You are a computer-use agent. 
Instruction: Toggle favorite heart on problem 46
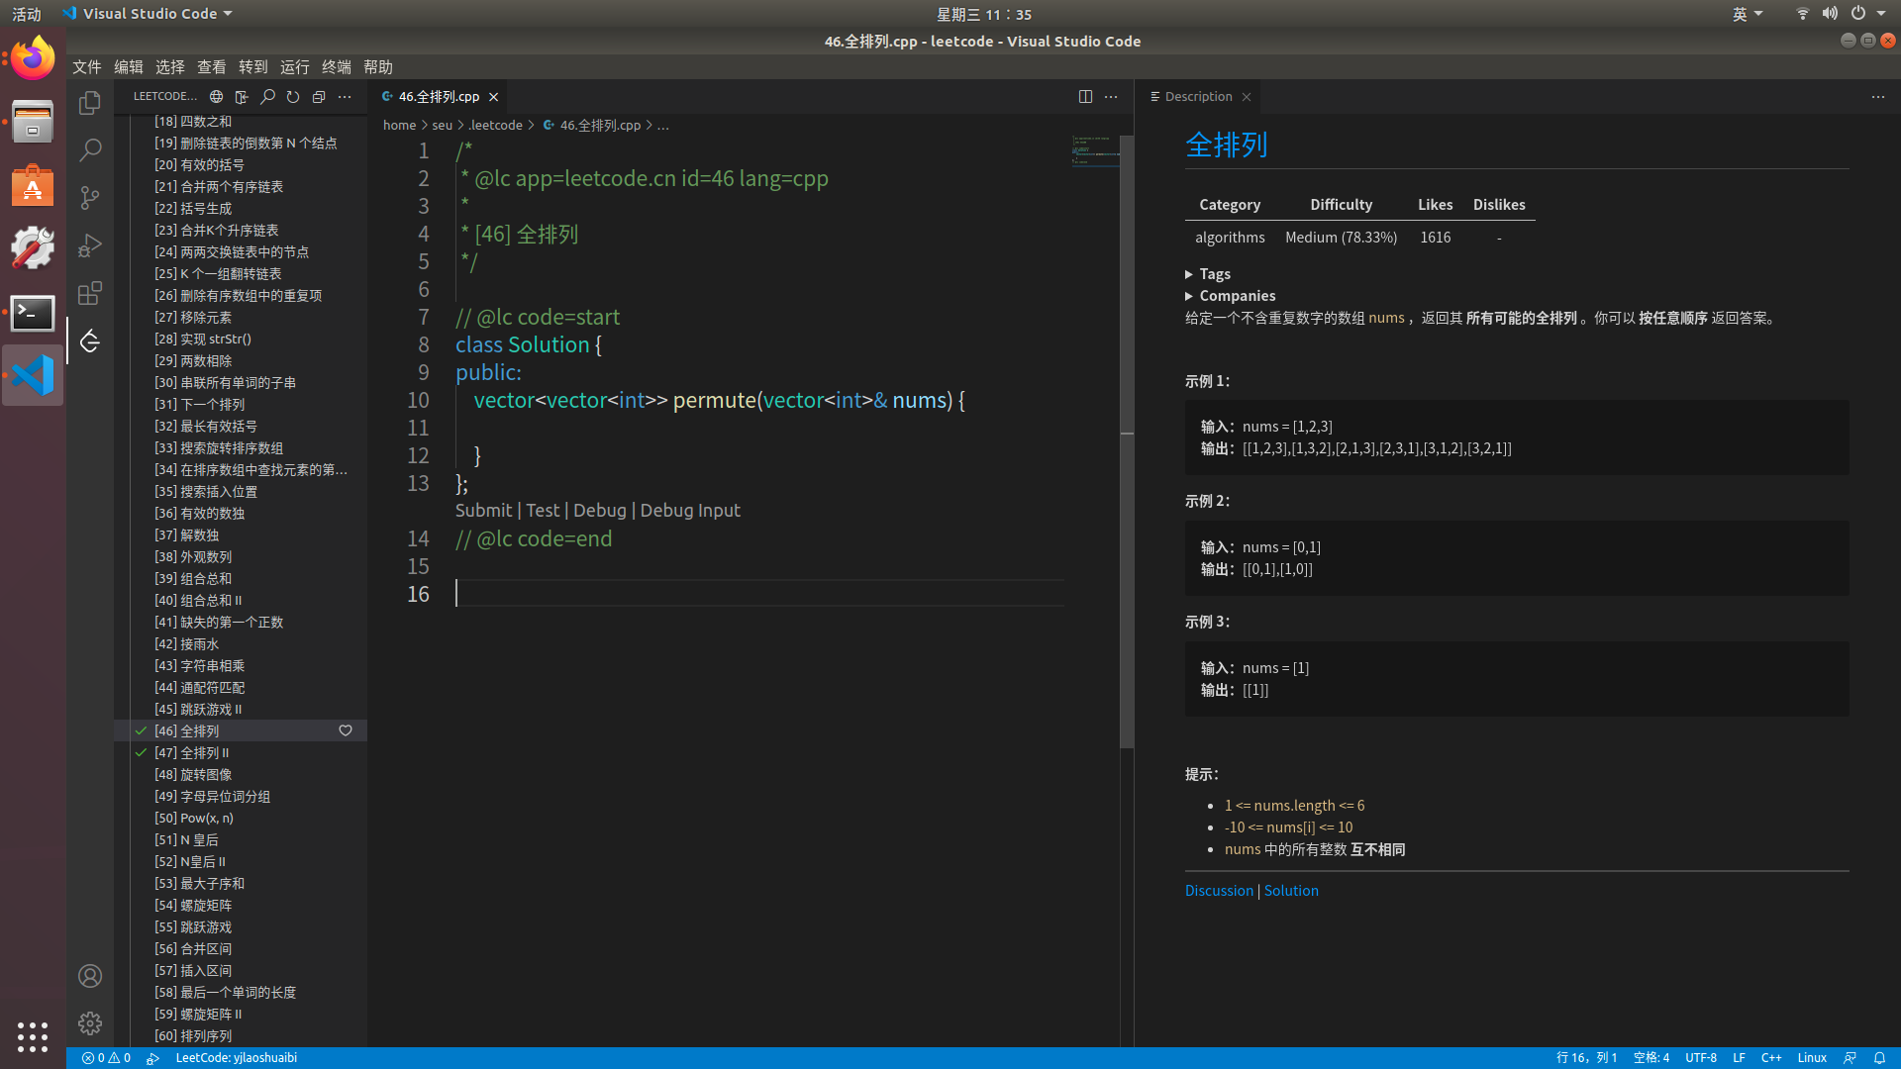(346, 730)
